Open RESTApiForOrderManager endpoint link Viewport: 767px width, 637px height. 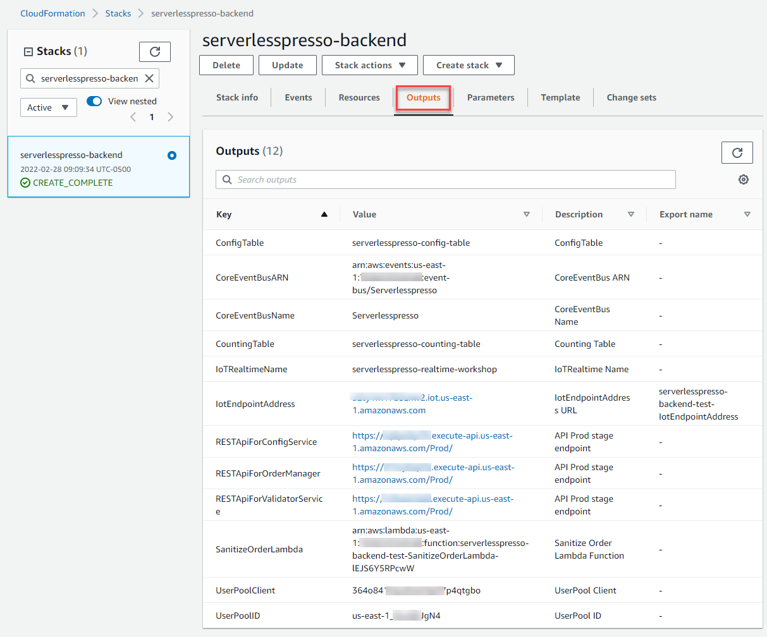(433, 473)
